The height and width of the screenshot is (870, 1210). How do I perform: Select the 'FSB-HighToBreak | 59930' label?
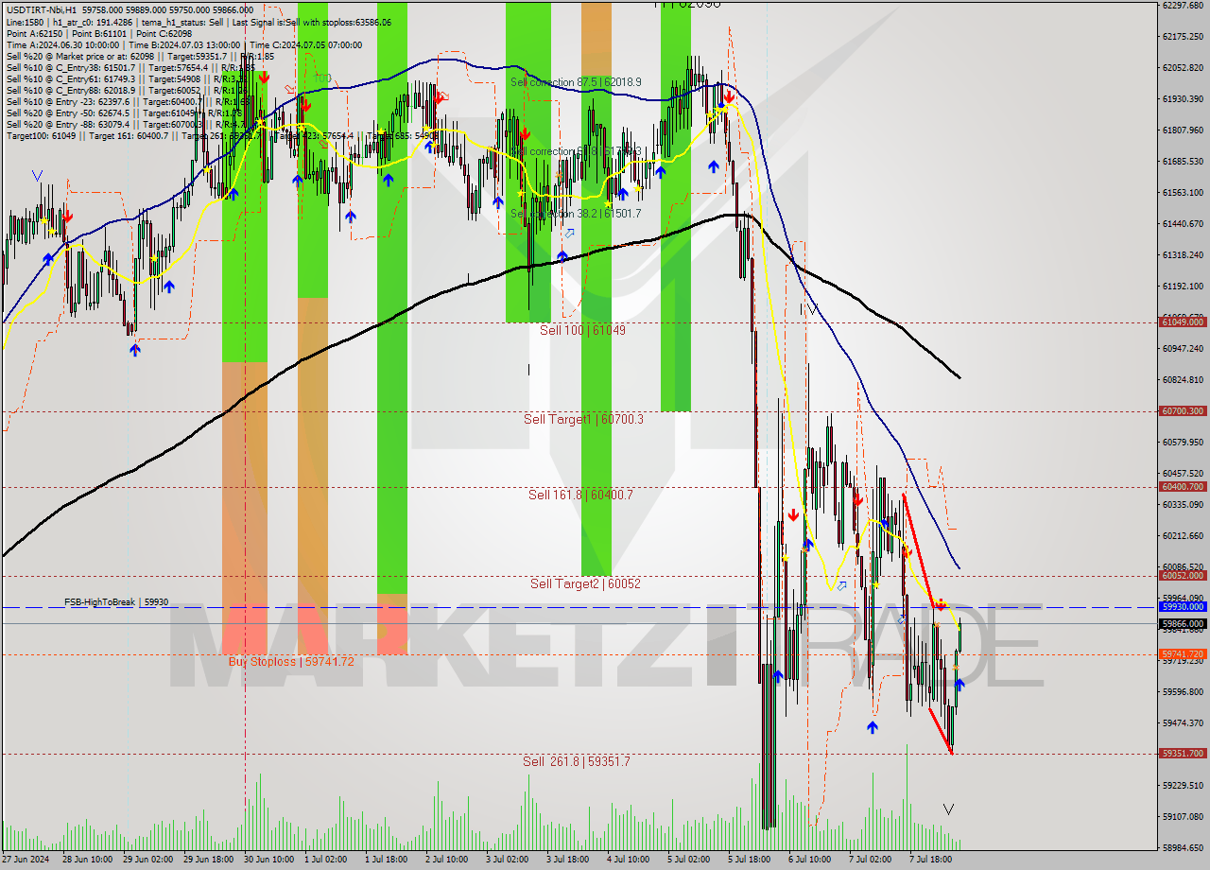pyautogui.click(x=116, y=601)
